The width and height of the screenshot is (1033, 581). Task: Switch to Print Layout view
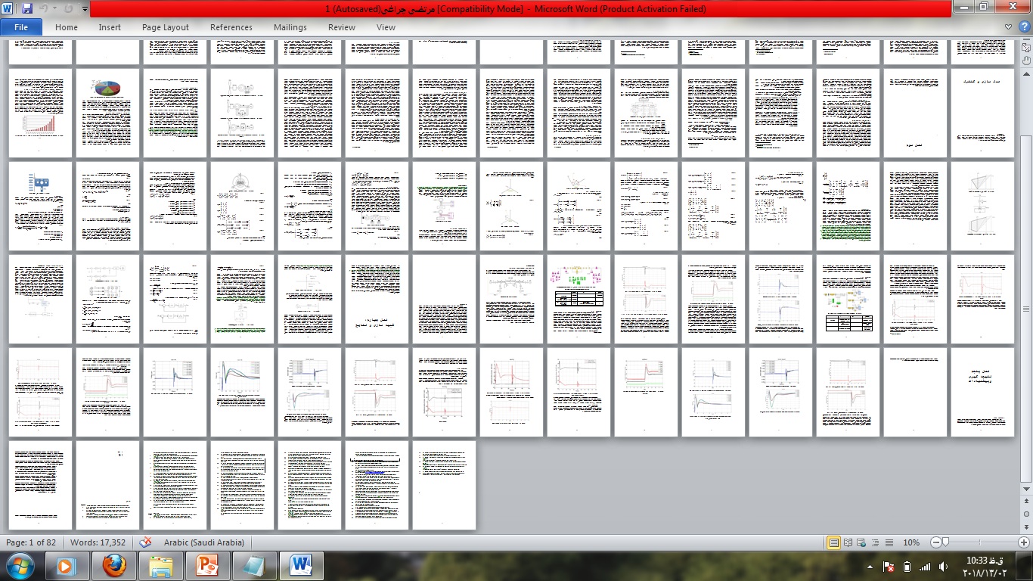click(x=834, y=542)
